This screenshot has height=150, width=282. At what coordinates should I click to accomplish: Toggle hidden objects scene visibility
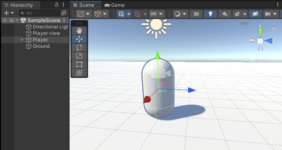255,14
